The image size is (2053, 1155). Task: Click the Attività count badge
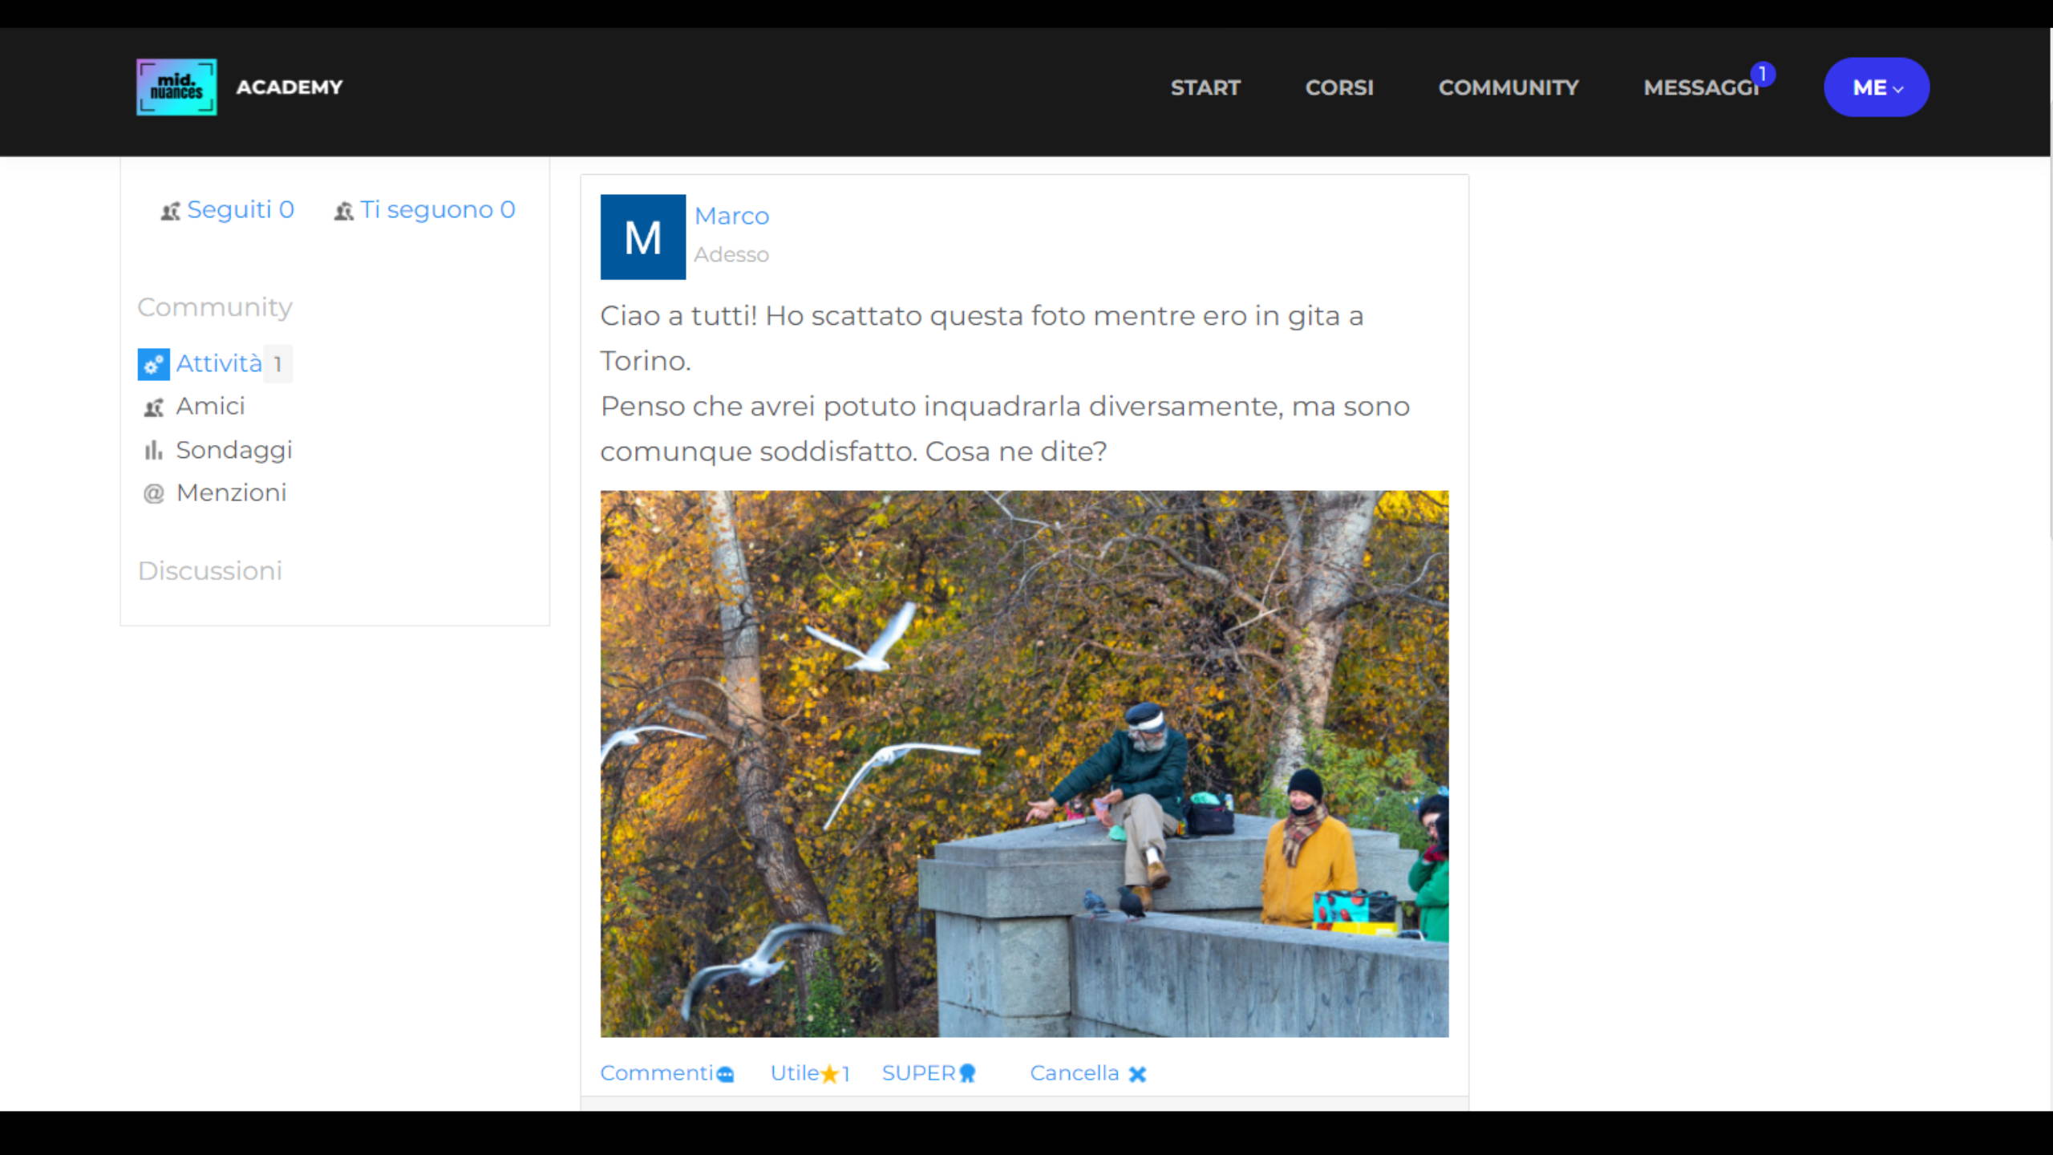(x=277, y=364)
